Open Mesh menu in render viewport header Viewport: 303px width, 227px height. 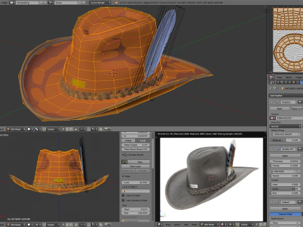(194, 224)
